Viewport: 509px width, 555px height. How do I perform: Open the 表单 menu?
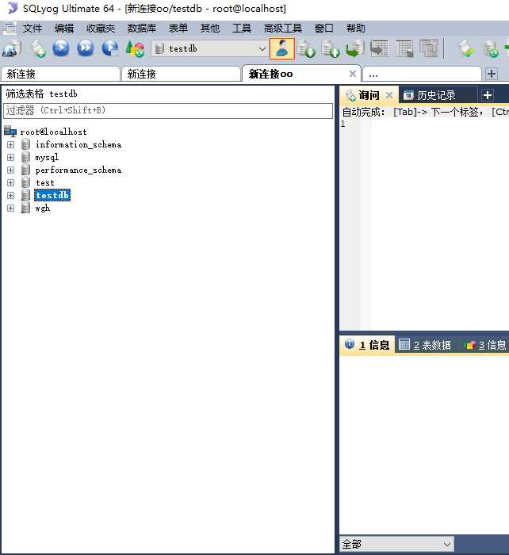178,28
